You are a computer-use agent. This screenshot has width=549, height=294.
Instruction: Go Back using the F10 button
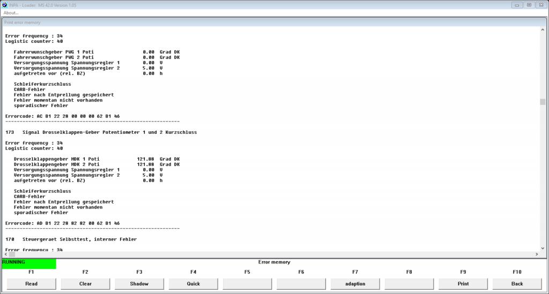[517, 284]
